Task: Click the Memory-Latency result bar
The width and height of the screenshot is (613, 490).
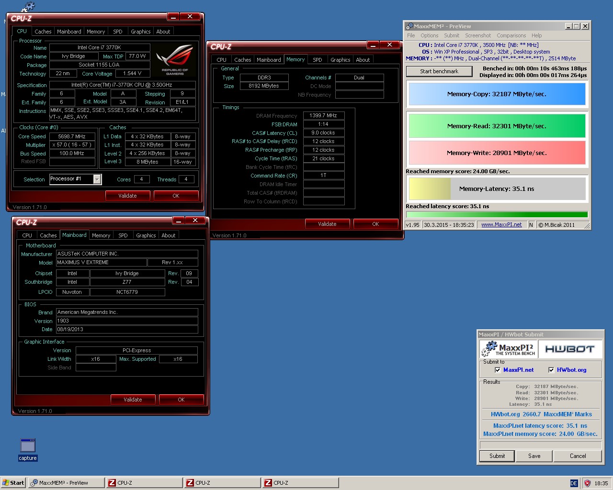Action: pyautogui.click(x=497, y=189)
